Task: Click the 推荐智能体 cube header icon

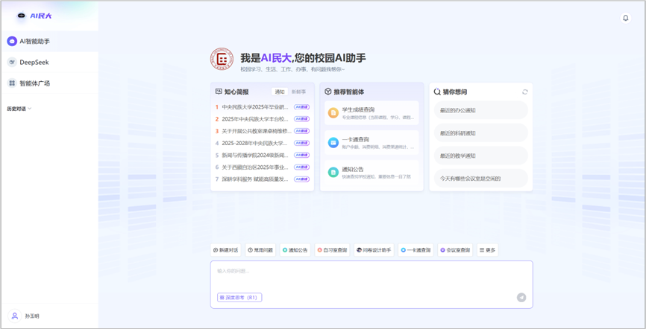Action: pyautogui.click(x=328, y=92)
